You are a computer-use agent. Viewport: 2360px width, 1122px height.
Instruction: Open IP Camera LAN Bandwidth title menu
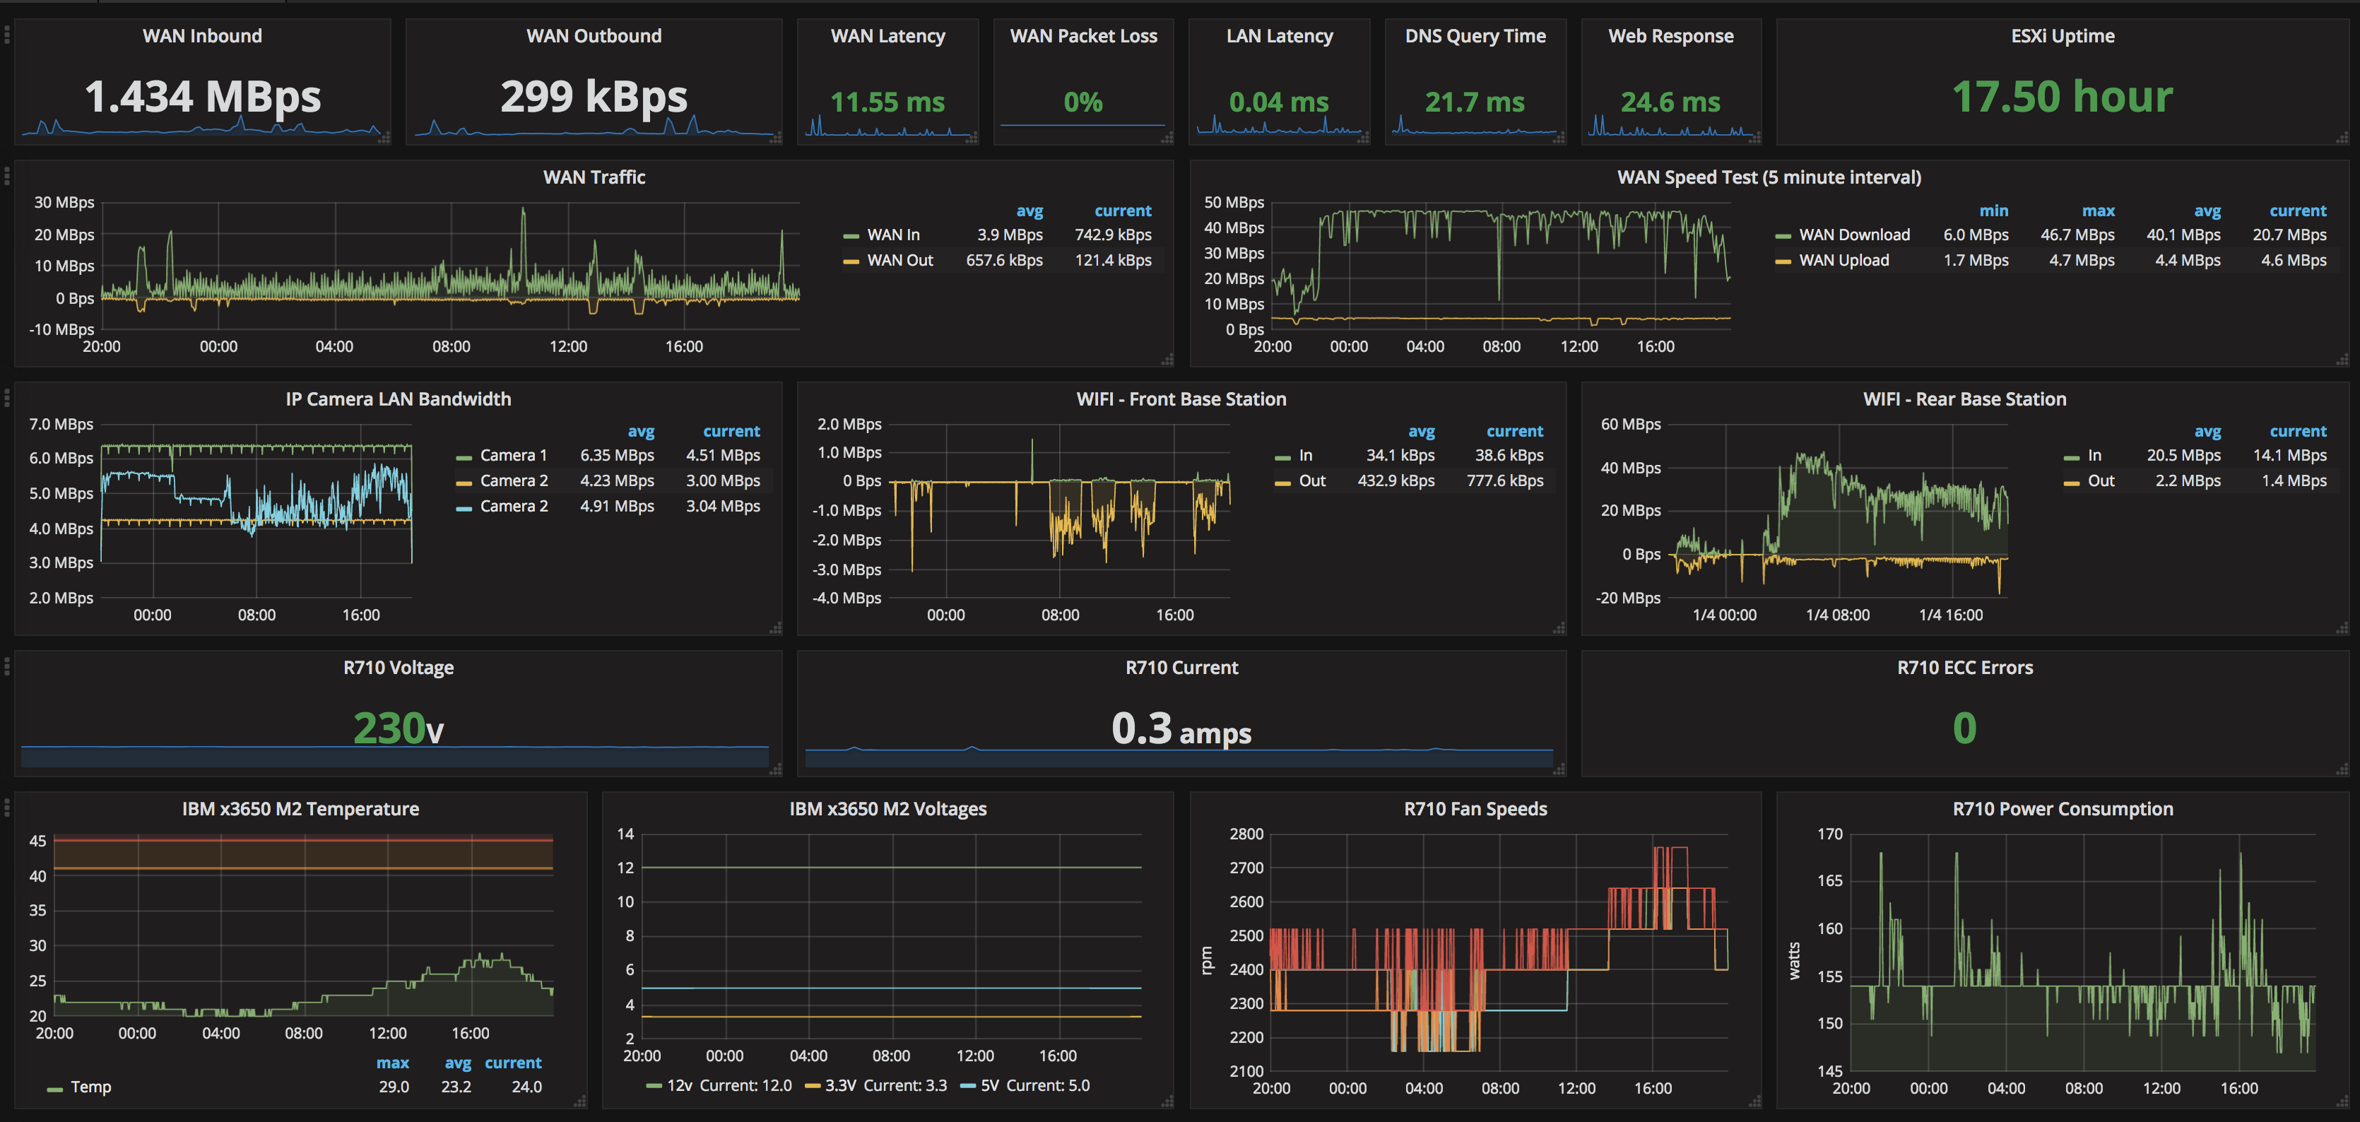pos(398,398)
